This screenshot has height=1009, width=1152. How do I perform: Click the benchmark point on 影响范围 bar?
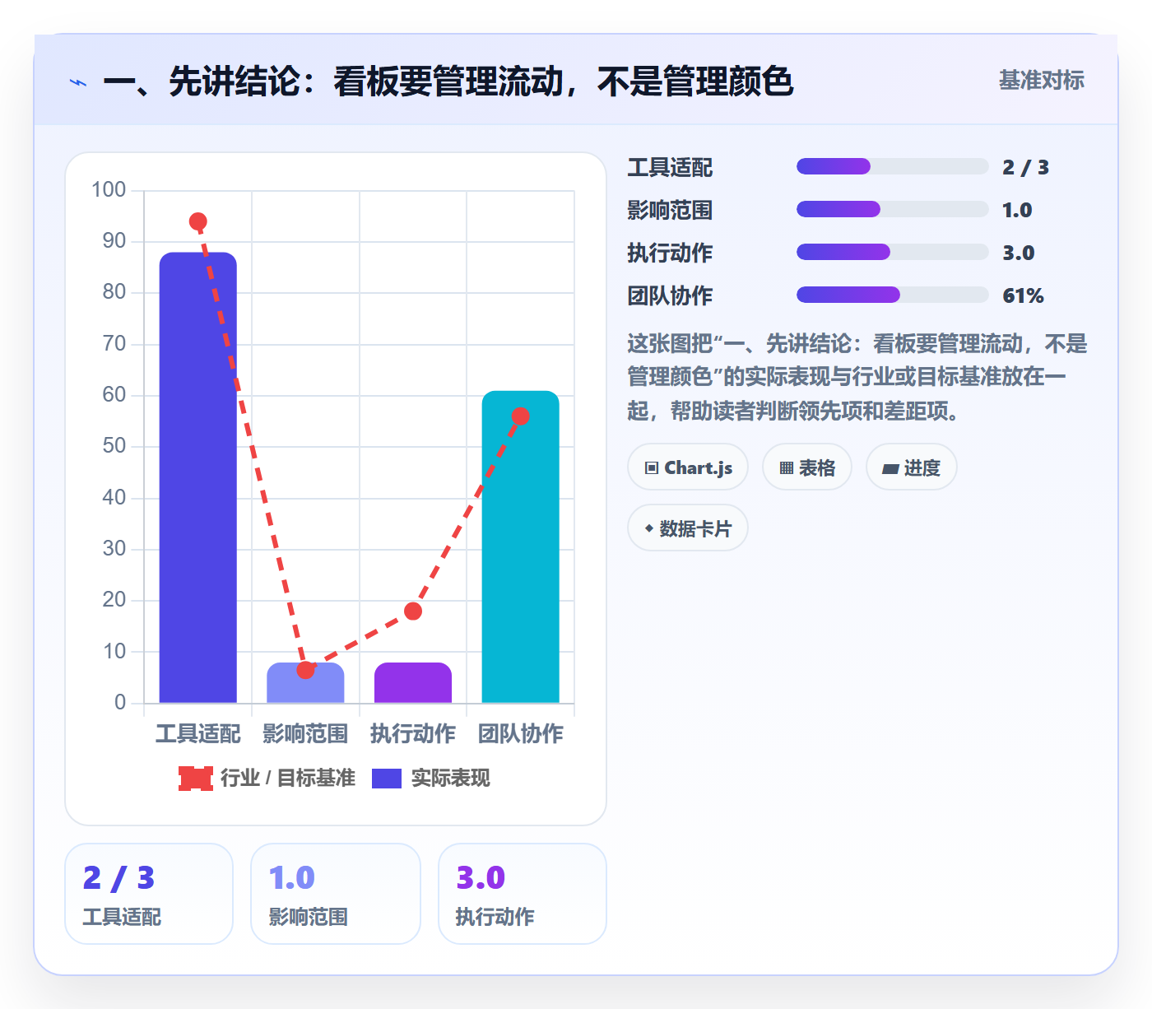coord(305,670)
